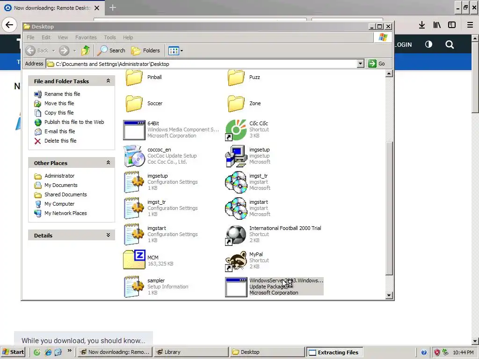
Task: Select the MCM zip archive icon
Action: point(134,260)
